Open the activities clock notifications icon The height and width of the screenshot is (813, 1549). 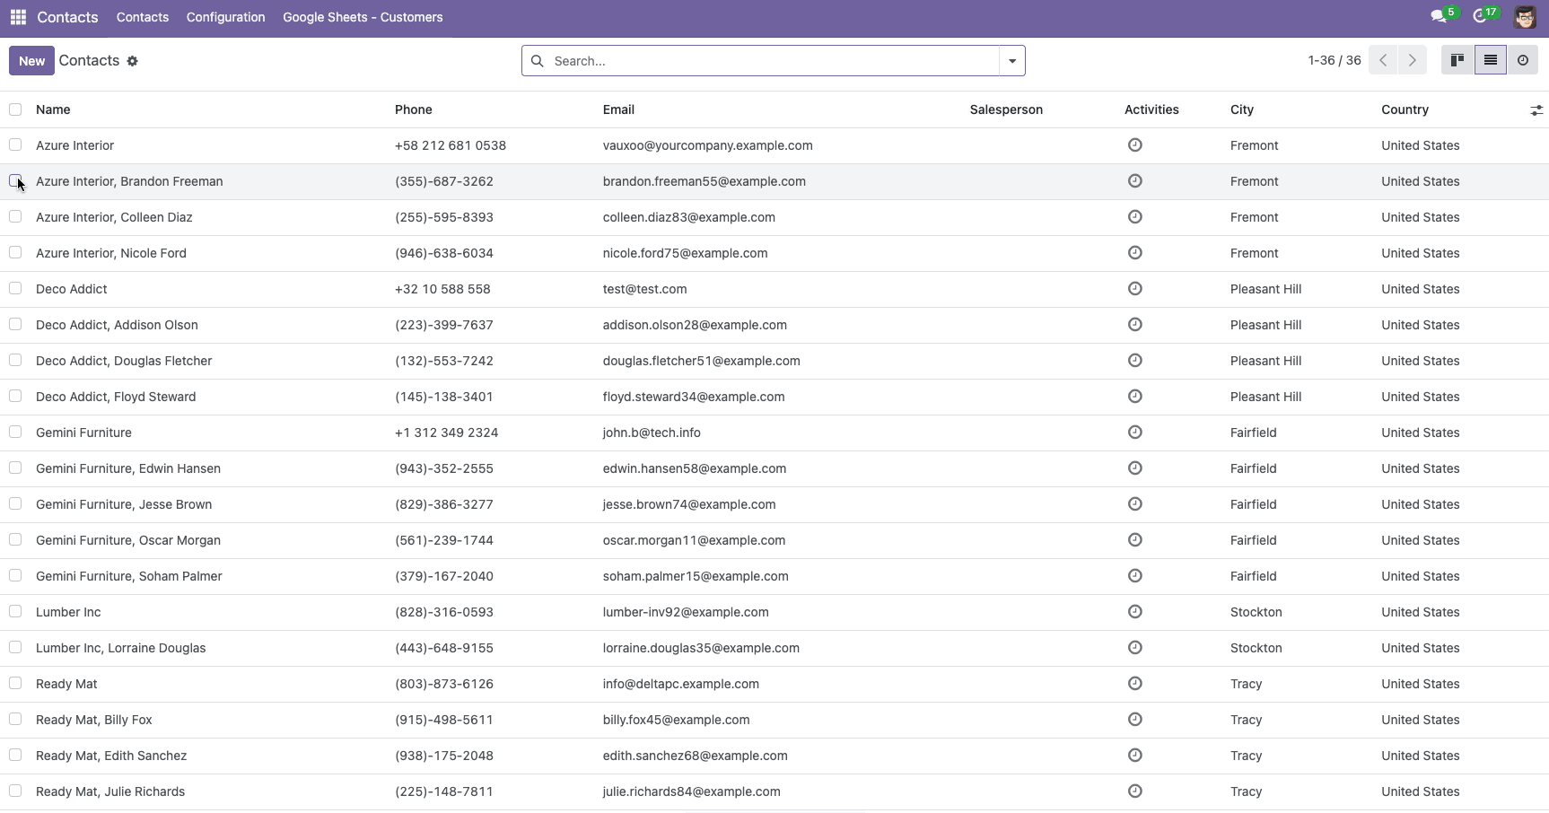[x=1480, y=16]
